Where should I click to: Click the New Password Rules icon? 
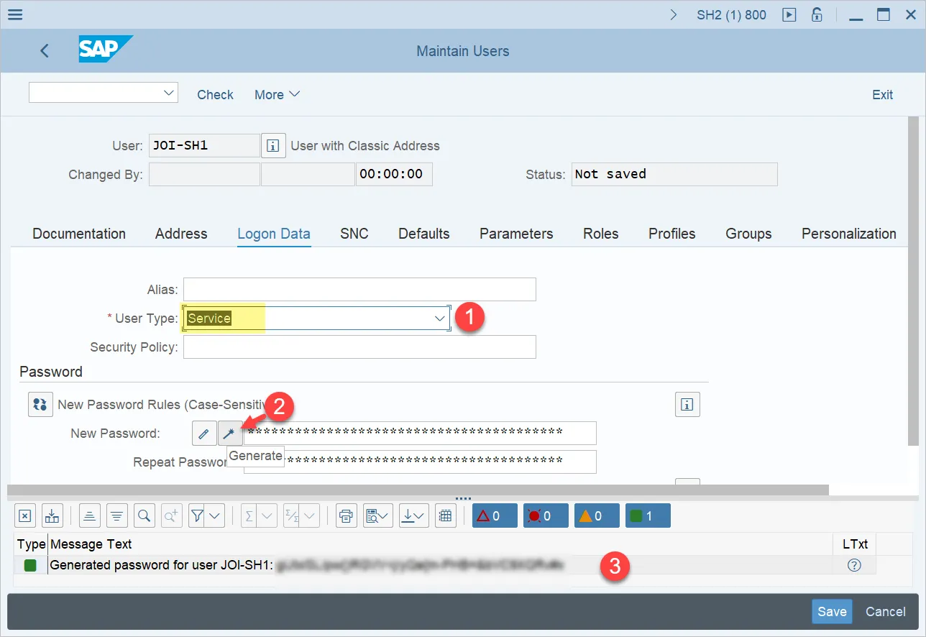[40, 405]
